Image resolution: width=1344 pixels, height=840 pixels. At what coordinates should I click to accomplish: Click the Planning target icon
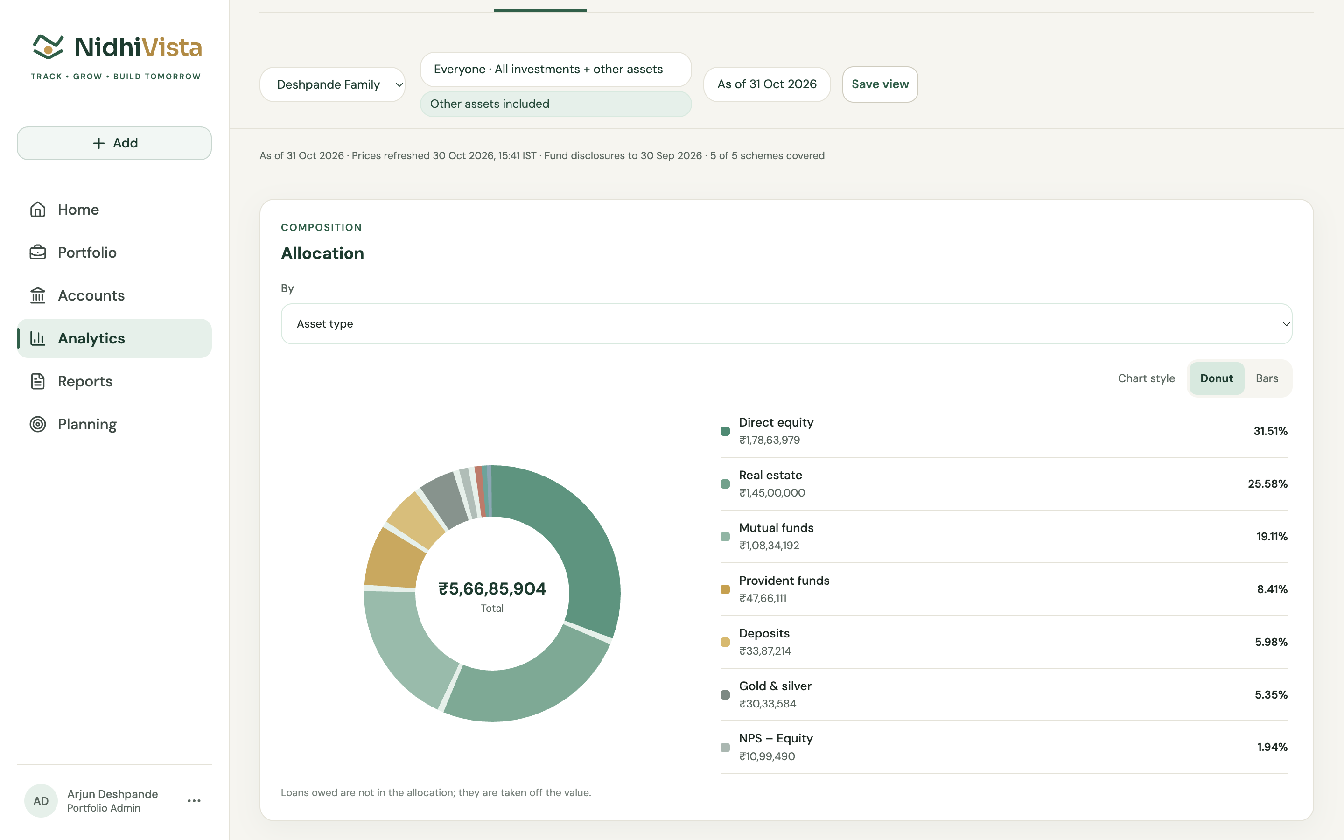38,425
